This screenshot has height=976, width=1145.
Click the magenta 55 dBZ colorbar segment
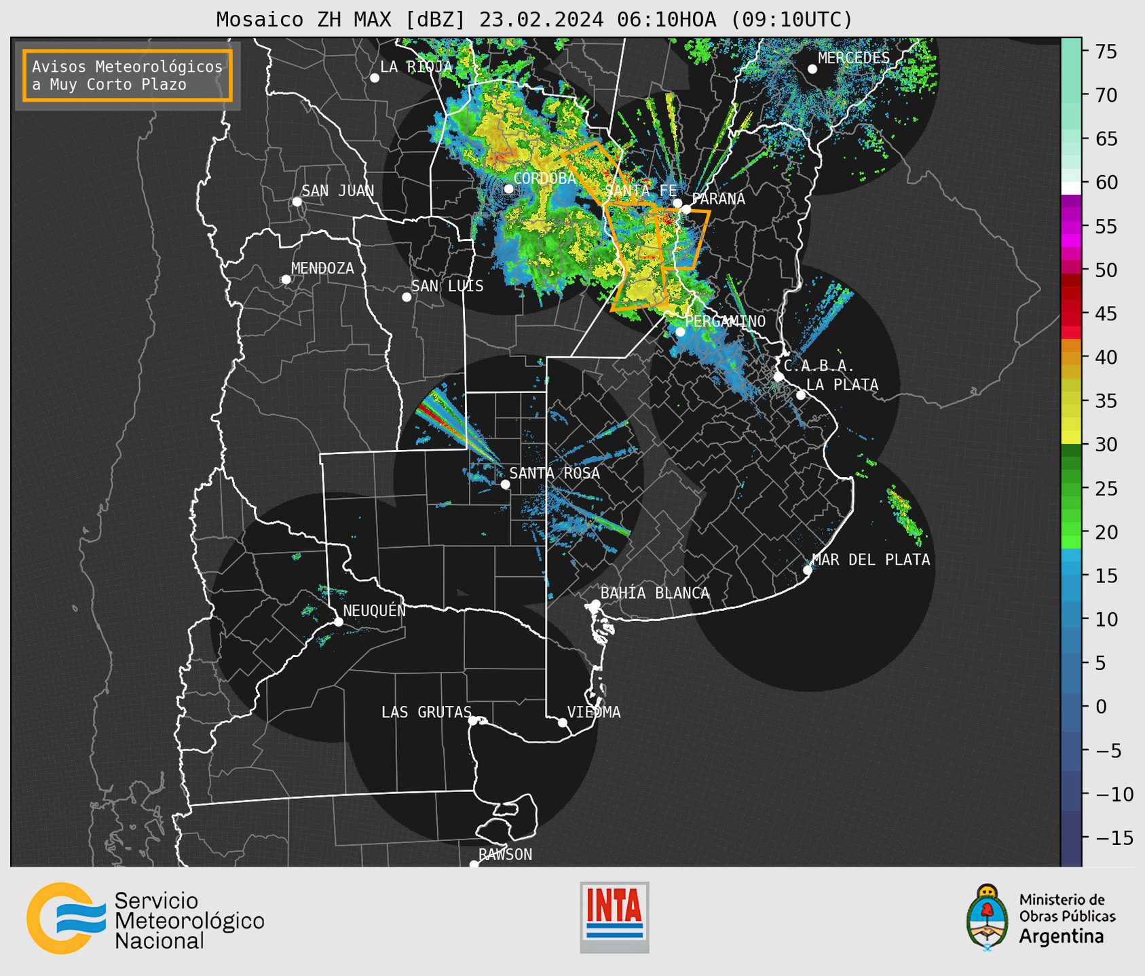(1070, 226)
